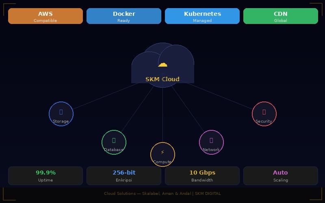
Task: Select the Network node circle
Action: 211,143
